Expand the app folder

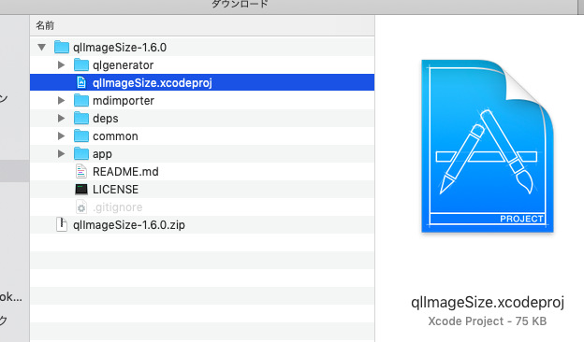click(61, 153)
